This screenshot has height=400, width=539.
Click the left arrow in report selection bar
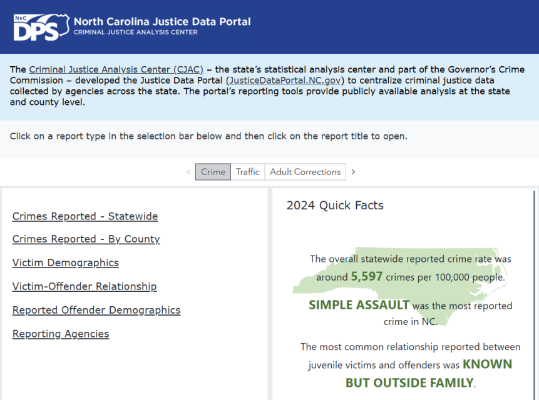[x=188, y=171]
